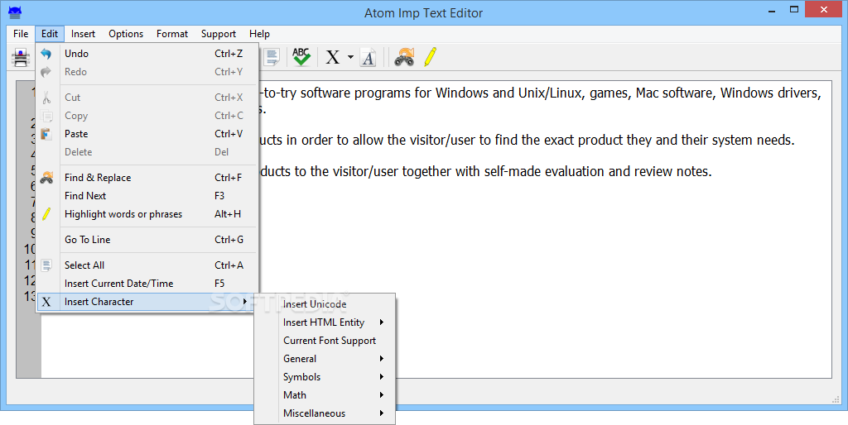Viewport: 848px width, 425px height.
Task: Maximize the Atom Imp window
Action: pyautogui.click(x=794, y=10)
